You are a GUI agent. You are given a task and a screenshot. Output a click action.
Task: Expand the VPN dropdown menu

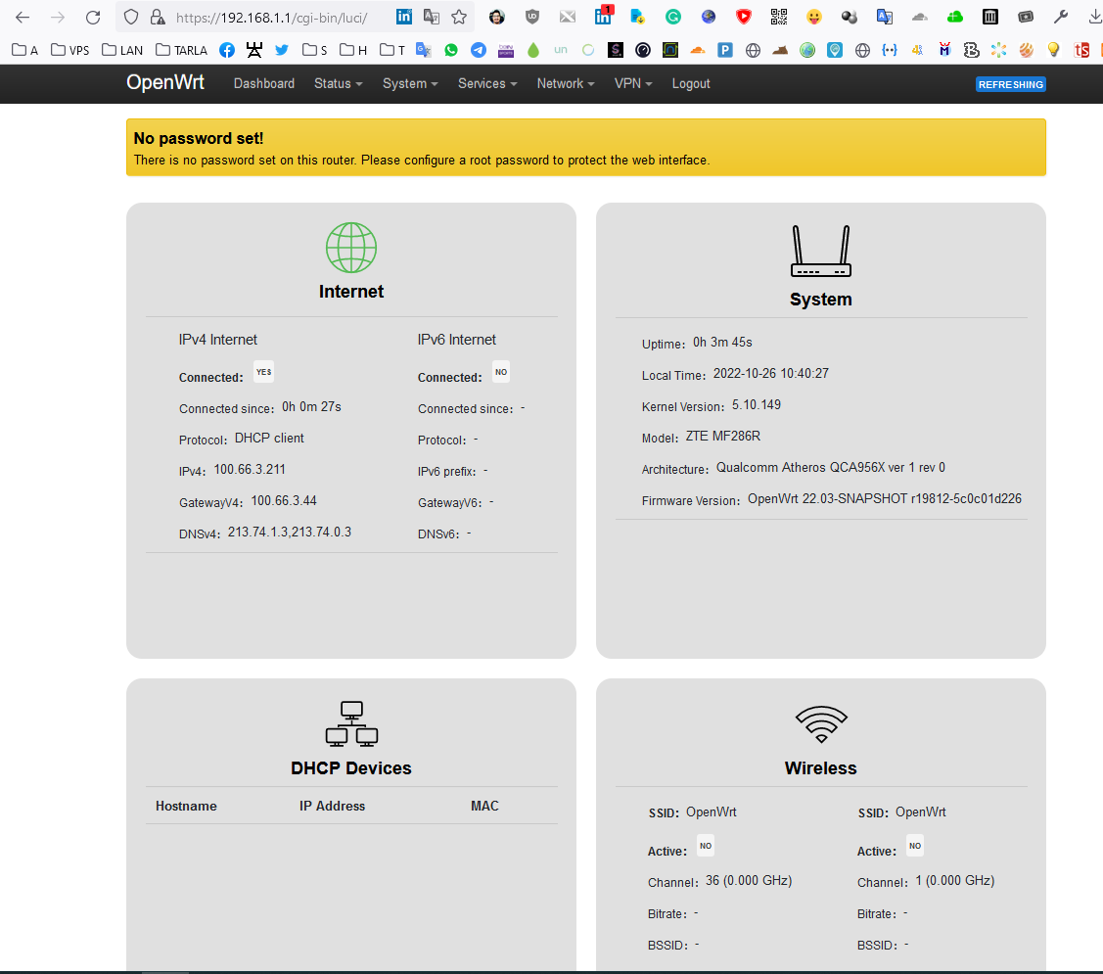coord(633,84)
